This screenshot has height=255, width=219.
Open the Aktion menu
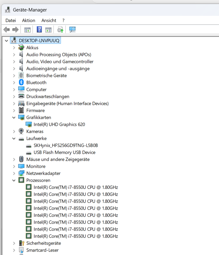pyautogui.click(x=28, y=20)
